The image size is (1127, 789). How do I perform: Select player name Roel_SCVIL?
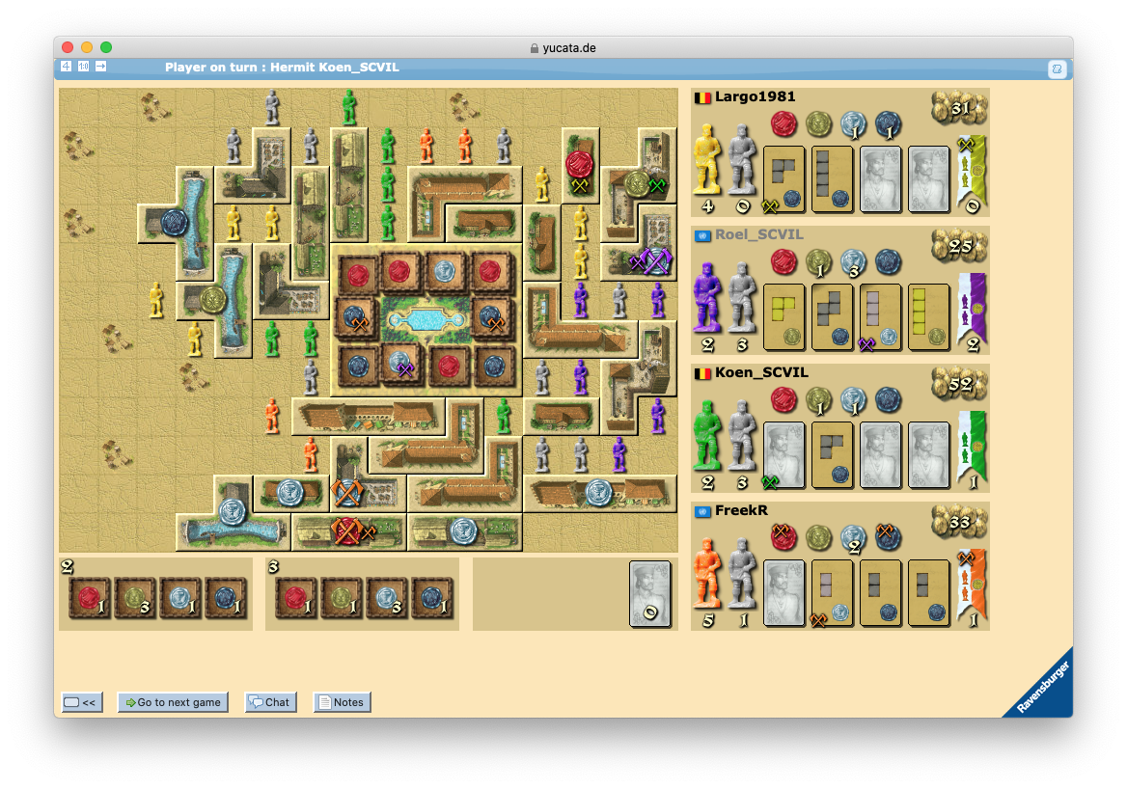tap(759, 235)
